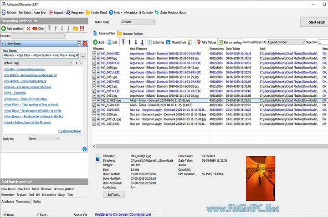Click red X to remove New Name method
Viewport: 328px width, 218px height.
[x=85, y=43]
